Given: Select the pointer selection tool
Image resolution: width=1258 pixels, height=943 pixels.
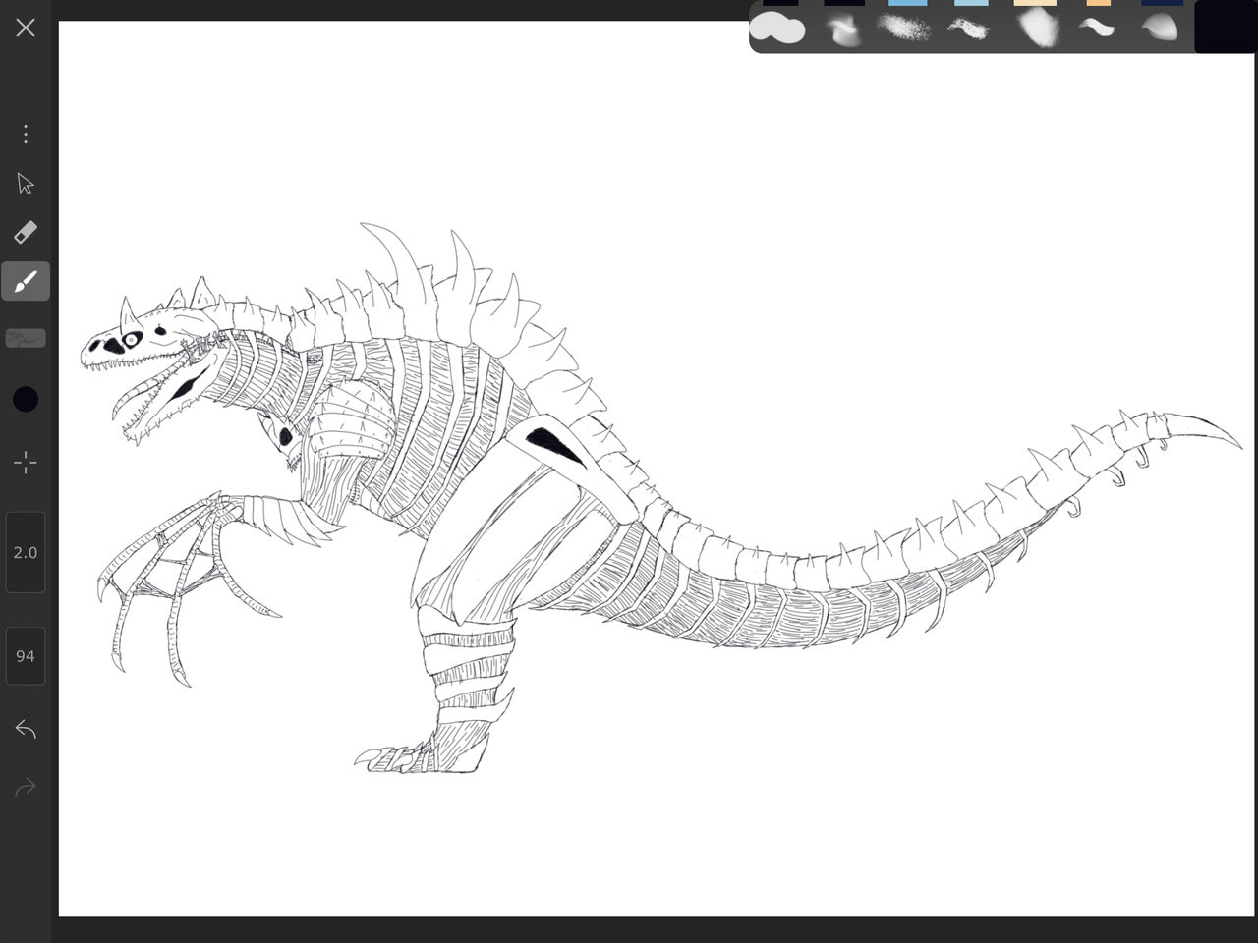Looking at the screenshot, I should (x=26, y=184).
